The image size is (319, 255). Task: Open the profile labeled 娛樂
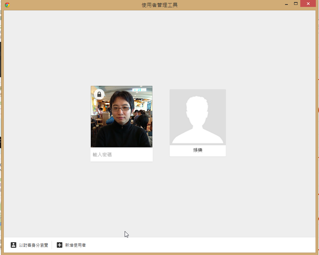pos(198,150)
